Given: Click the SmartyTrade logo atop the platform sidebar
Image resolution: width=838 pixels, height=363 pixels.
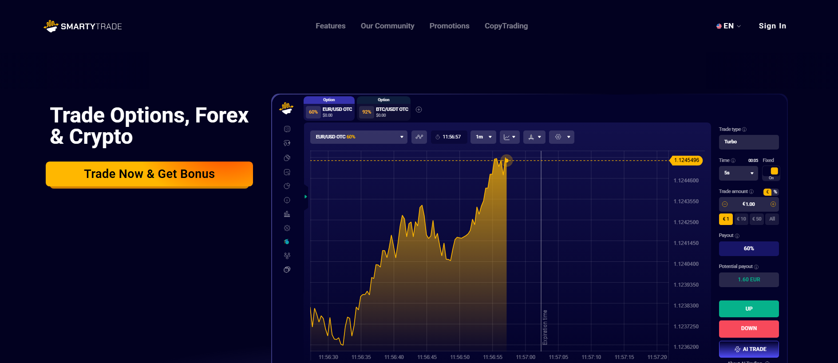Looking at the screenshot, I should point(287,108).
